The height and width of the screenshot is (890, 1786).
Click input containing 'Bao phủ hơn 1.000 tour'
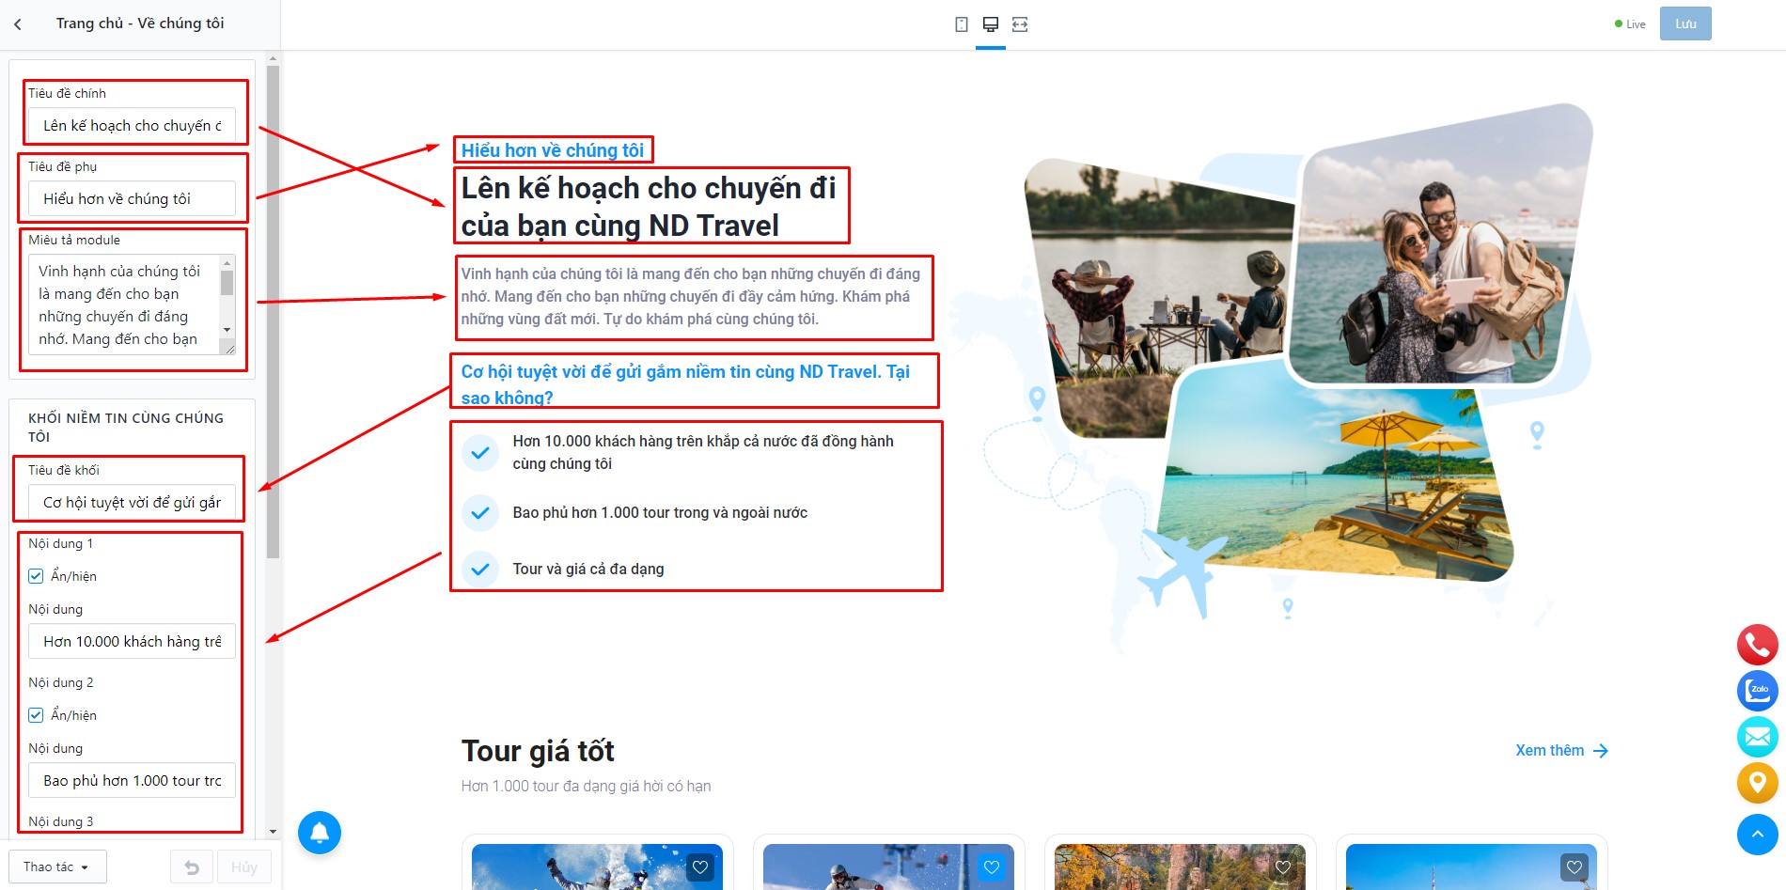132,781
